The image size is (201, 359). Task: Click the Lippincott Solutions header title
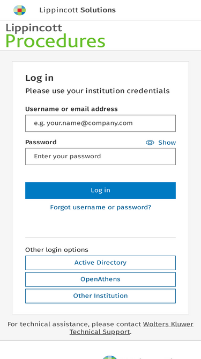pos(78,10)
